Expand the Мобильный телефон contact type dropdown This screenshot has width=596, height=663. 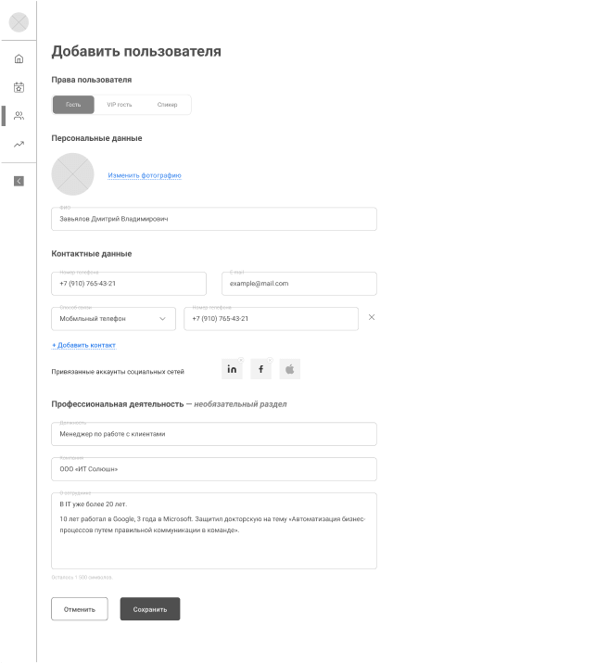pos(112,319)
